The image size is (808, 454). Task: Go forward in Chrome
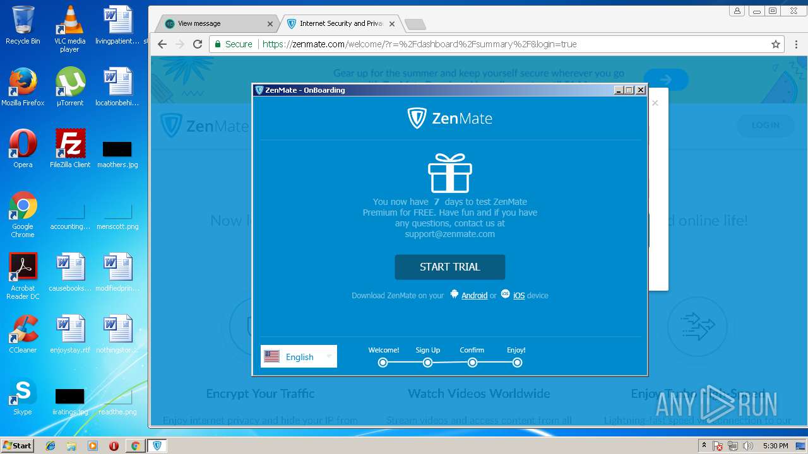pos(180,44)
